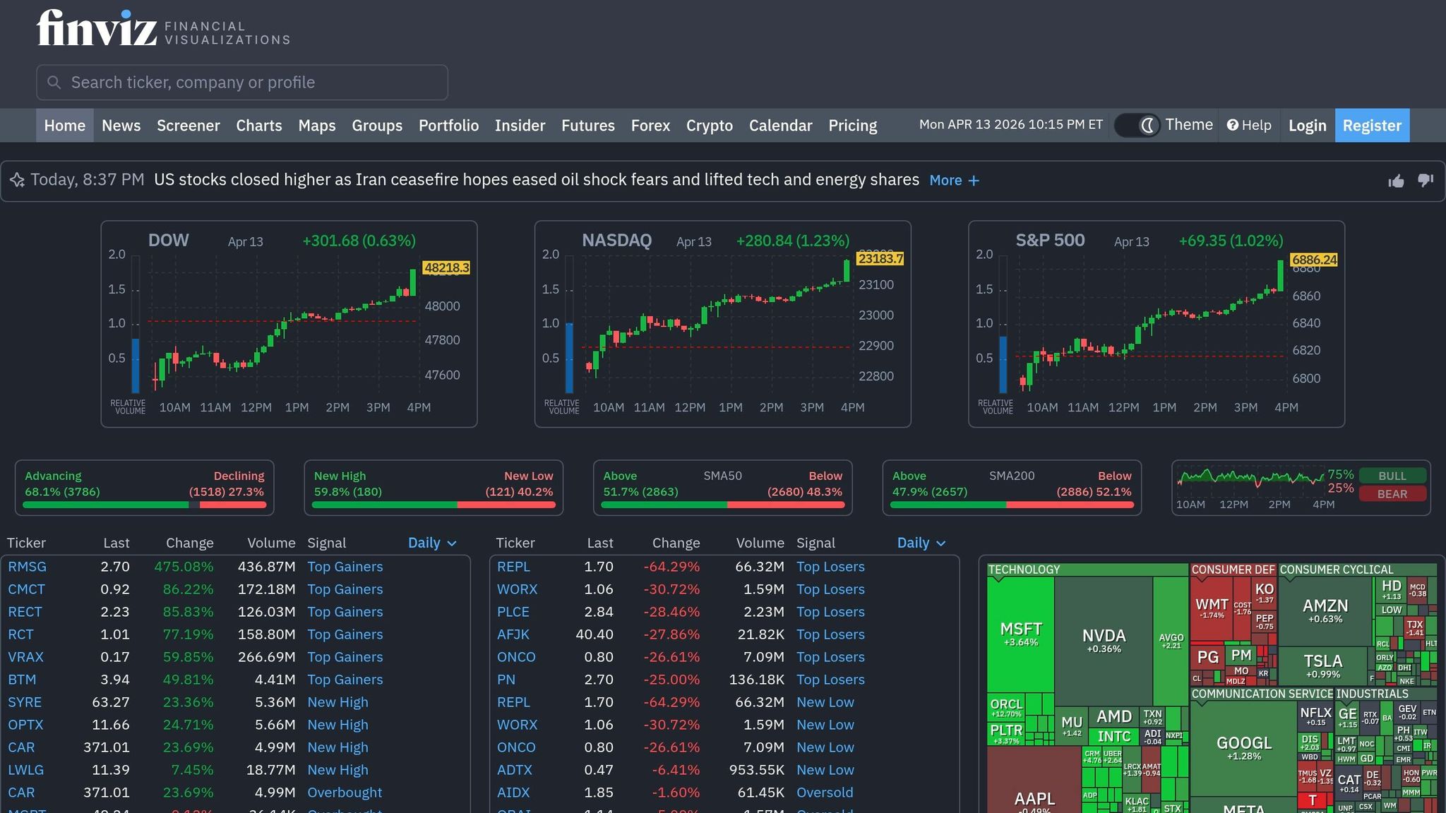1446x813 pixels.
Task: Click the Register button
Action: (x=1372, y=125)
